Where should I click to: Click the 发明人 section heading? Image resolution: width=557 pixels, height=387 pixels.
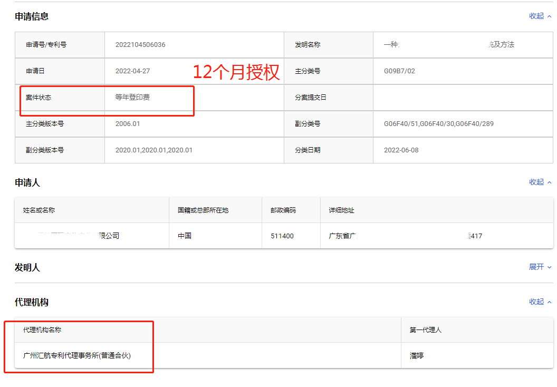point(27,267)
